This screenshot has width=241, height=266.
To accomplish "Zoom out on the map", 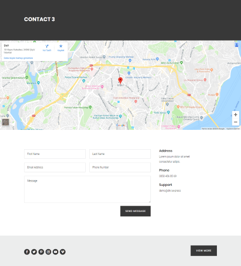I will click(x=235, y=122).
